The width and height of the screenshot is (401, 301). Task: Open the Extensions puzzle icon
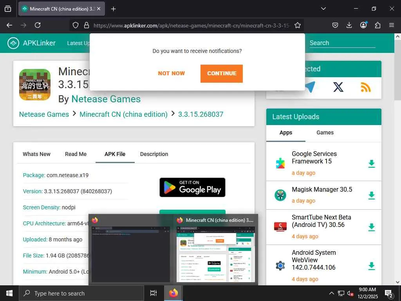pyautogui.click(x=378, y=25)
